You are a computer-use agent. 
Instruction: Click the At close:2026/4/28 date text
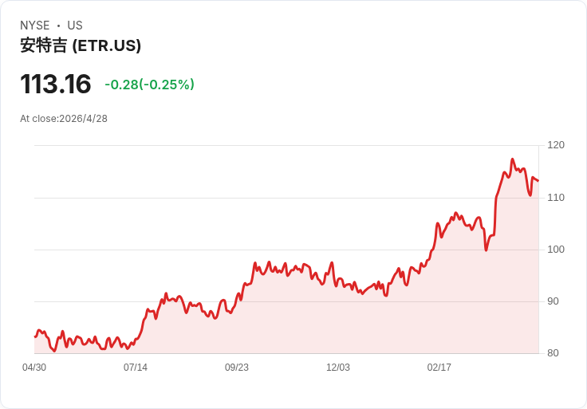pyautogui.click(x=64, y=119)
